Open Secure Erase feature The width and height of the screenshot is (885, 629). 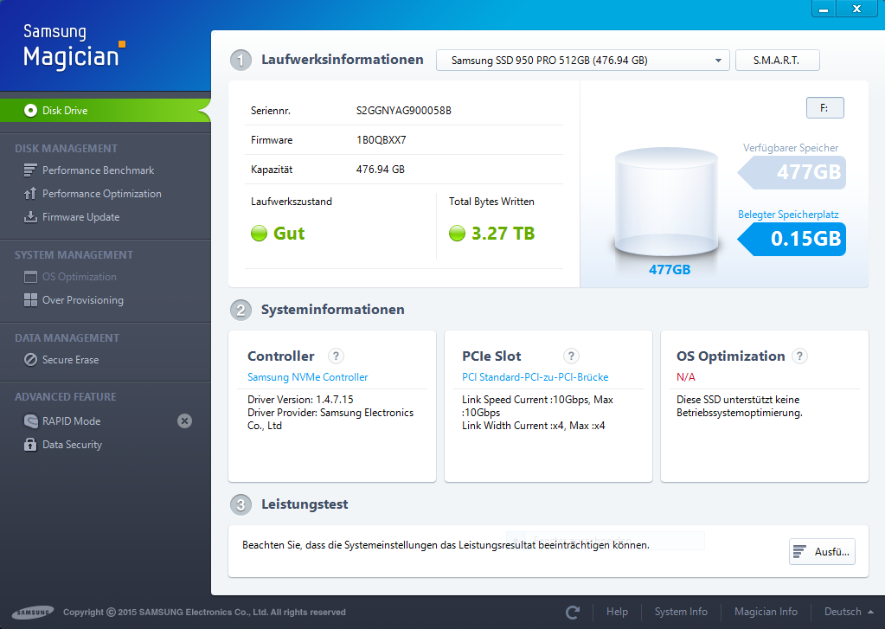point(71,360)
